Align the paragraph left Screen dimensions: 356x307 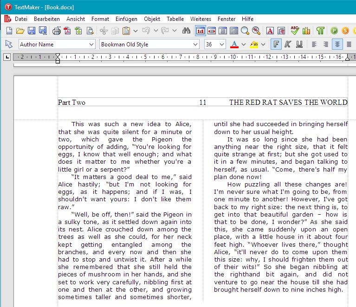click(314, 44)
